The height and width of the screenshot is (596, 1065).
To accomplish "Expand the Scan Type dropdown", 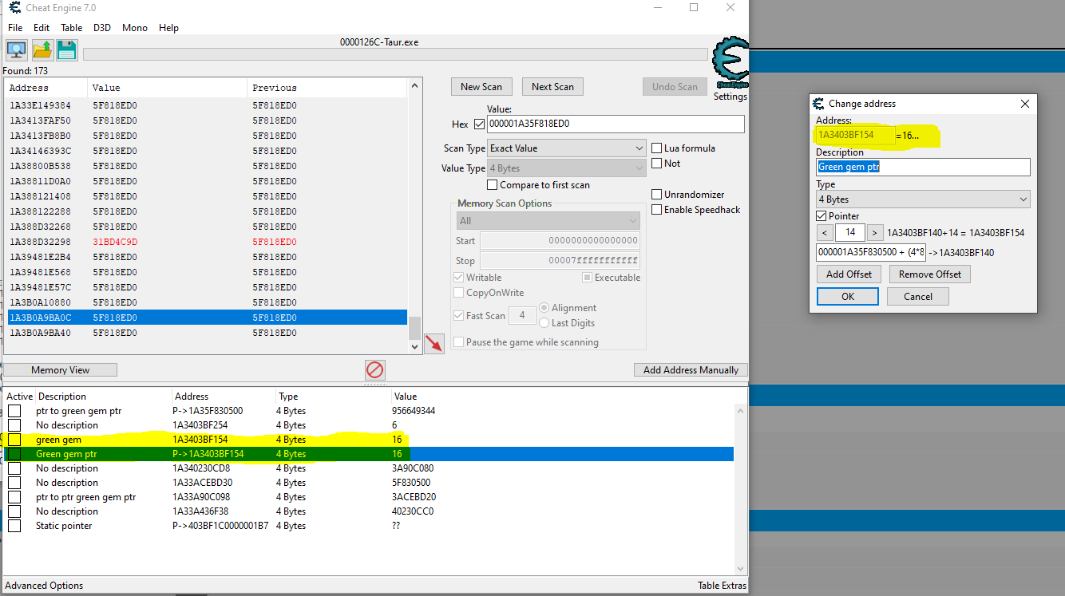I will [566, 148].
